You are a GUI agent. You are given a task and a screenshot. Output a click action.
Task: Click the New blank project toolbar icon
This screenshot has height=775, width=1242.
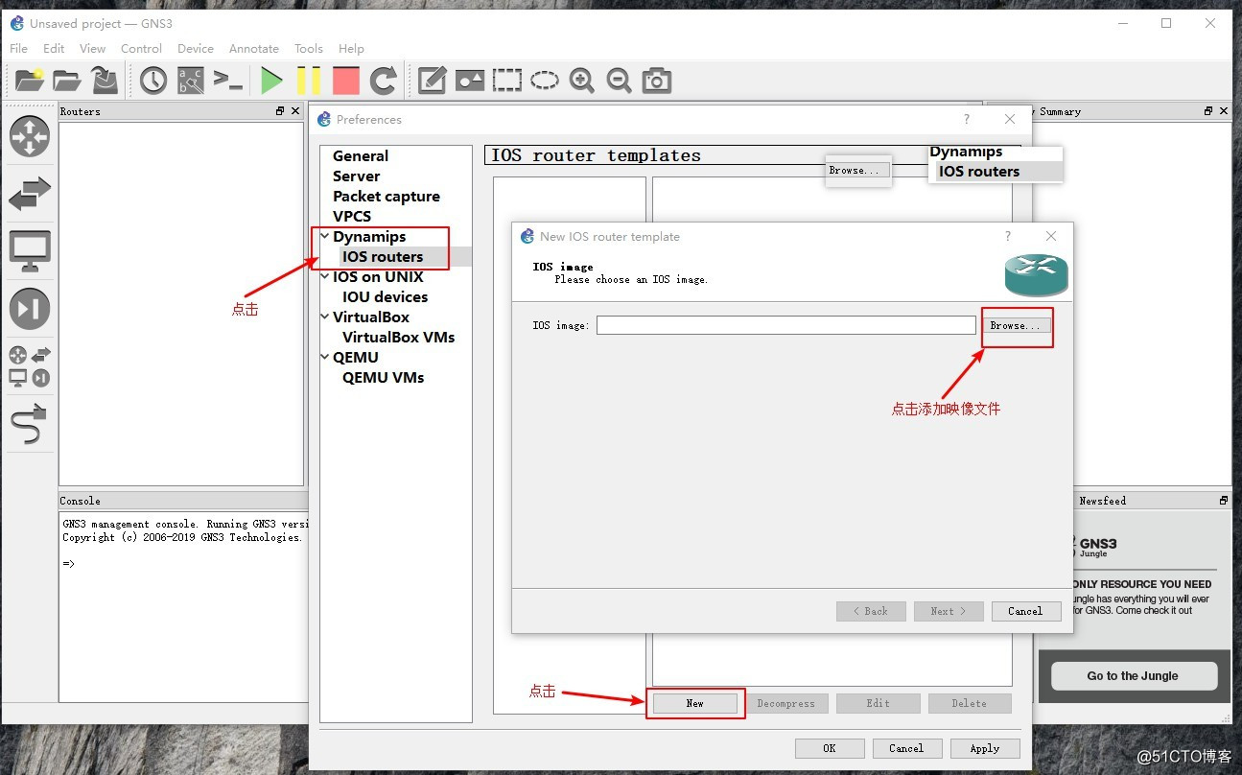[30, 80]
